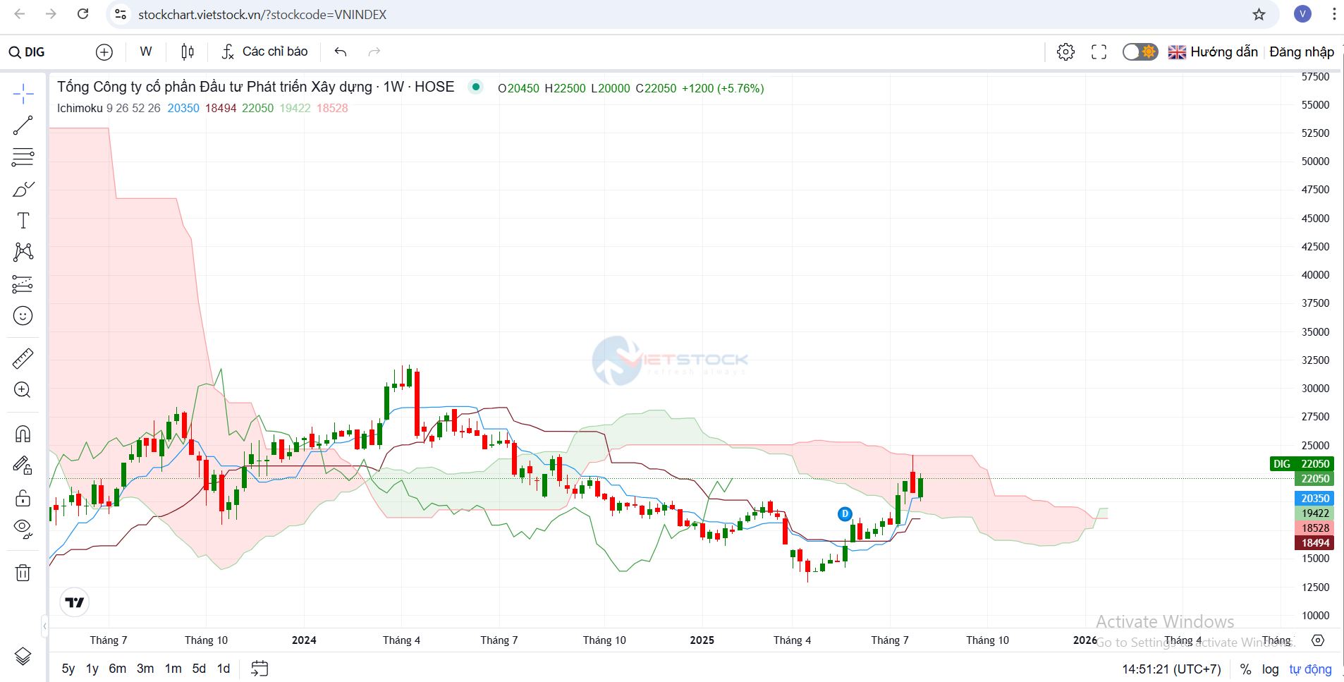
Task: Open the time axis settings gear
Action: click(1318, 640)
